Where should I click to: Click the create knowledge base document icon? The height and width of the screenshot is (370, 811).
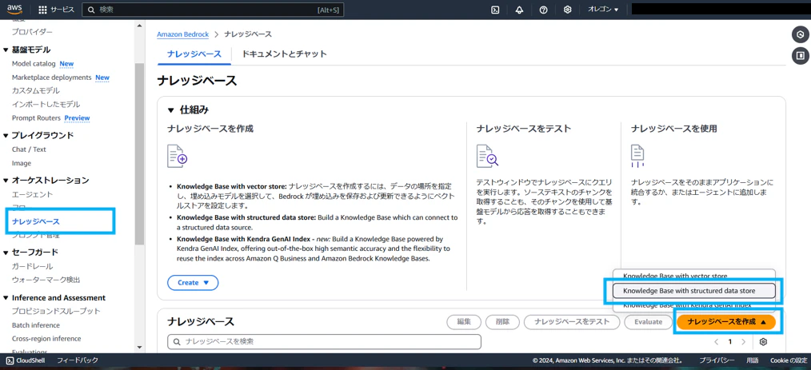point(177,156)
